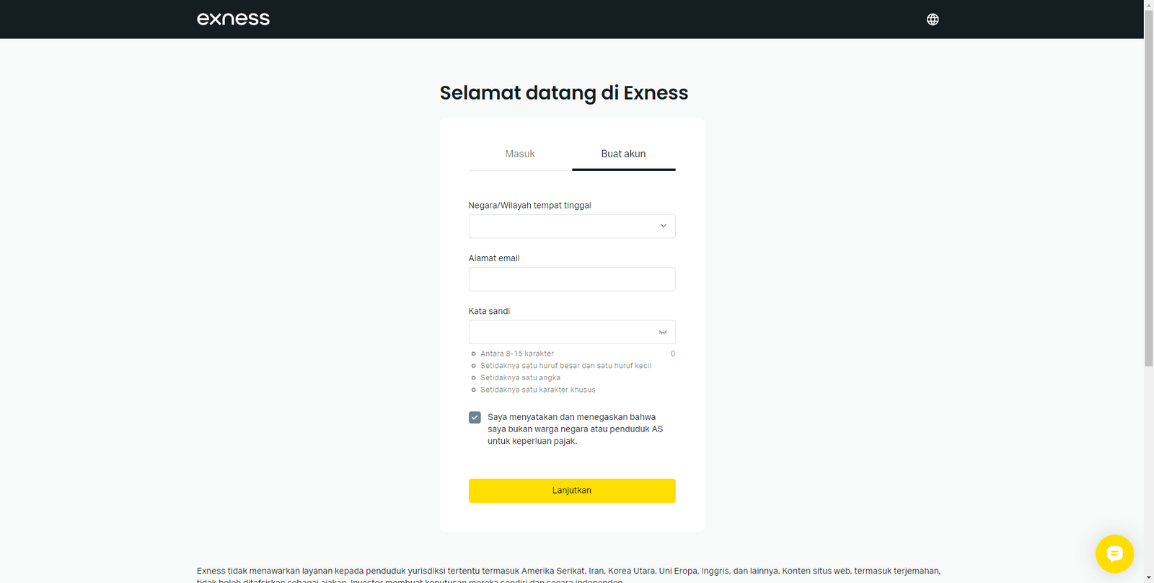Screen dimensions: 1154x583
Task: Uncheck the non-US citizen declaration checkbox
Action: 475,417
